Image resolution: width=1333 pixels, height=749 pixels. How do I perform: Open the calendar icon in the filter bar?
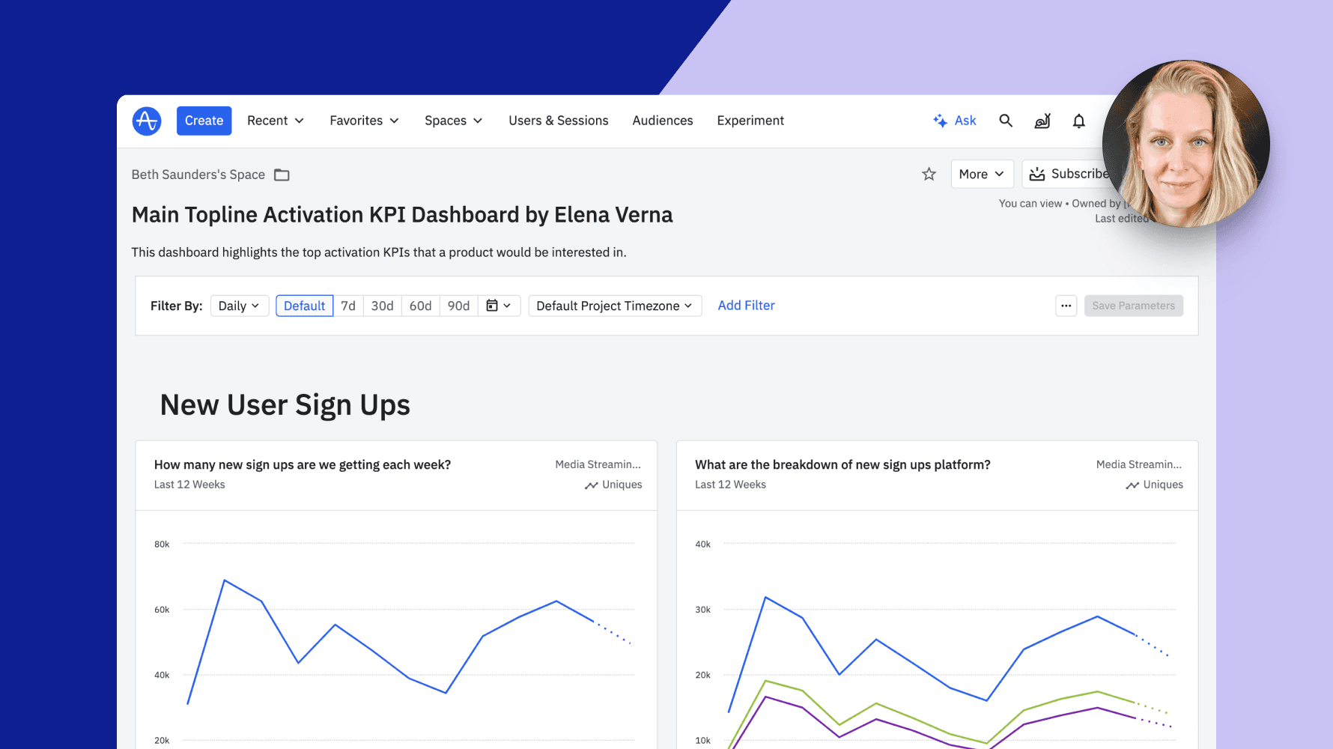pos(494,306)
